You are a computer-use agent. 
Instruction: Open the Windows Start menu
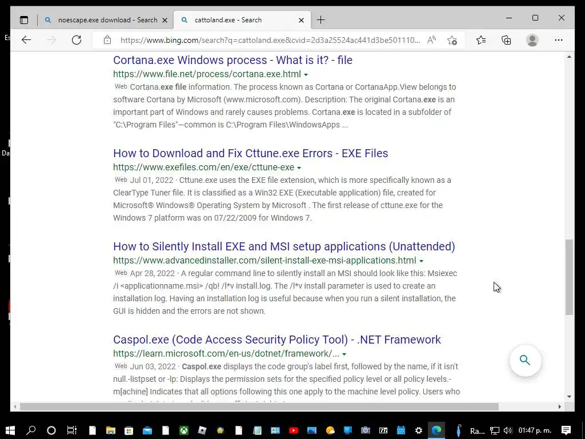tap(10, 430)
